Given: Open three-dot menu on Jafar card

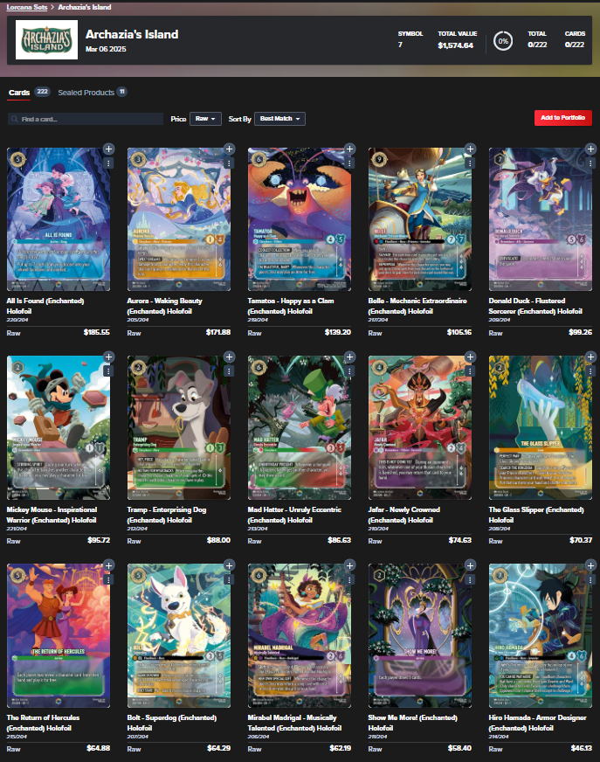Looking at the screenshot, I should tap(470, 371).
